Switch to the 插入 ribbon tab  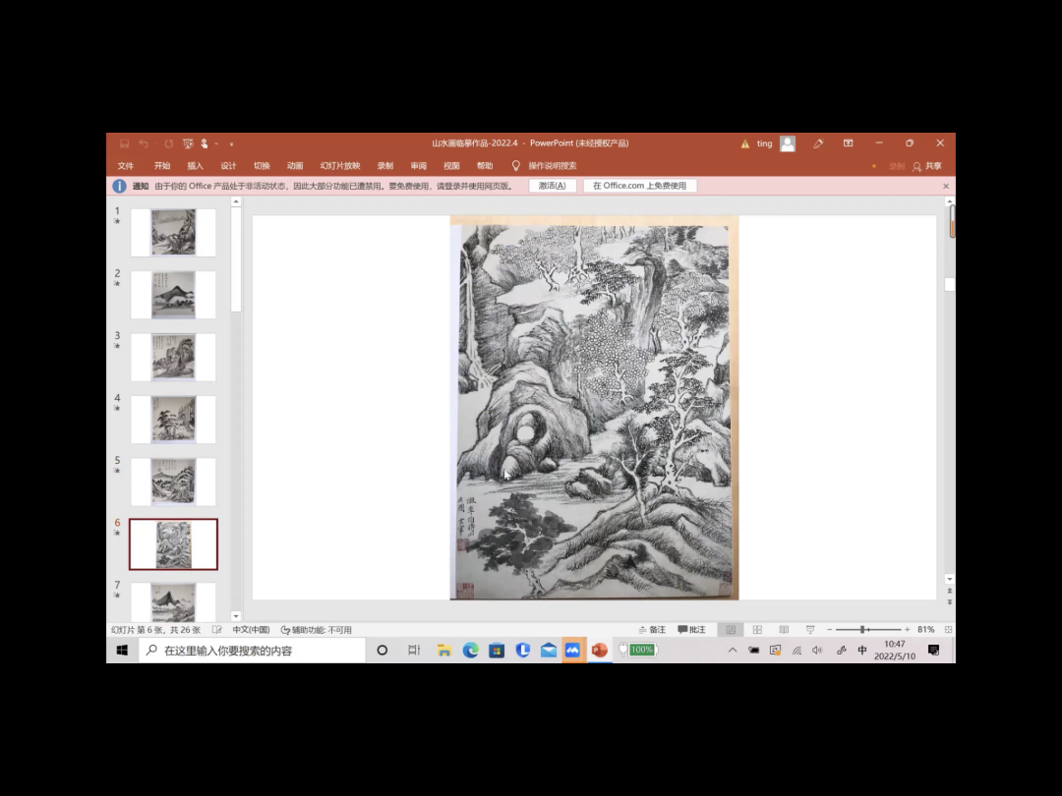(x=195, y=166)
